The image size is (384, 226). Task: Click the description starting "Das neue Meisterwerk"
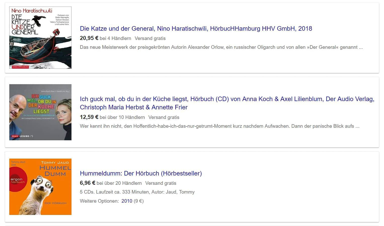221,47
